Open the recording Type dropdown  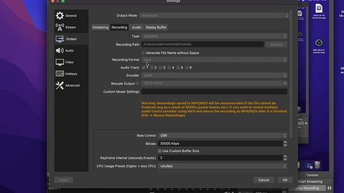click(214, 36)
